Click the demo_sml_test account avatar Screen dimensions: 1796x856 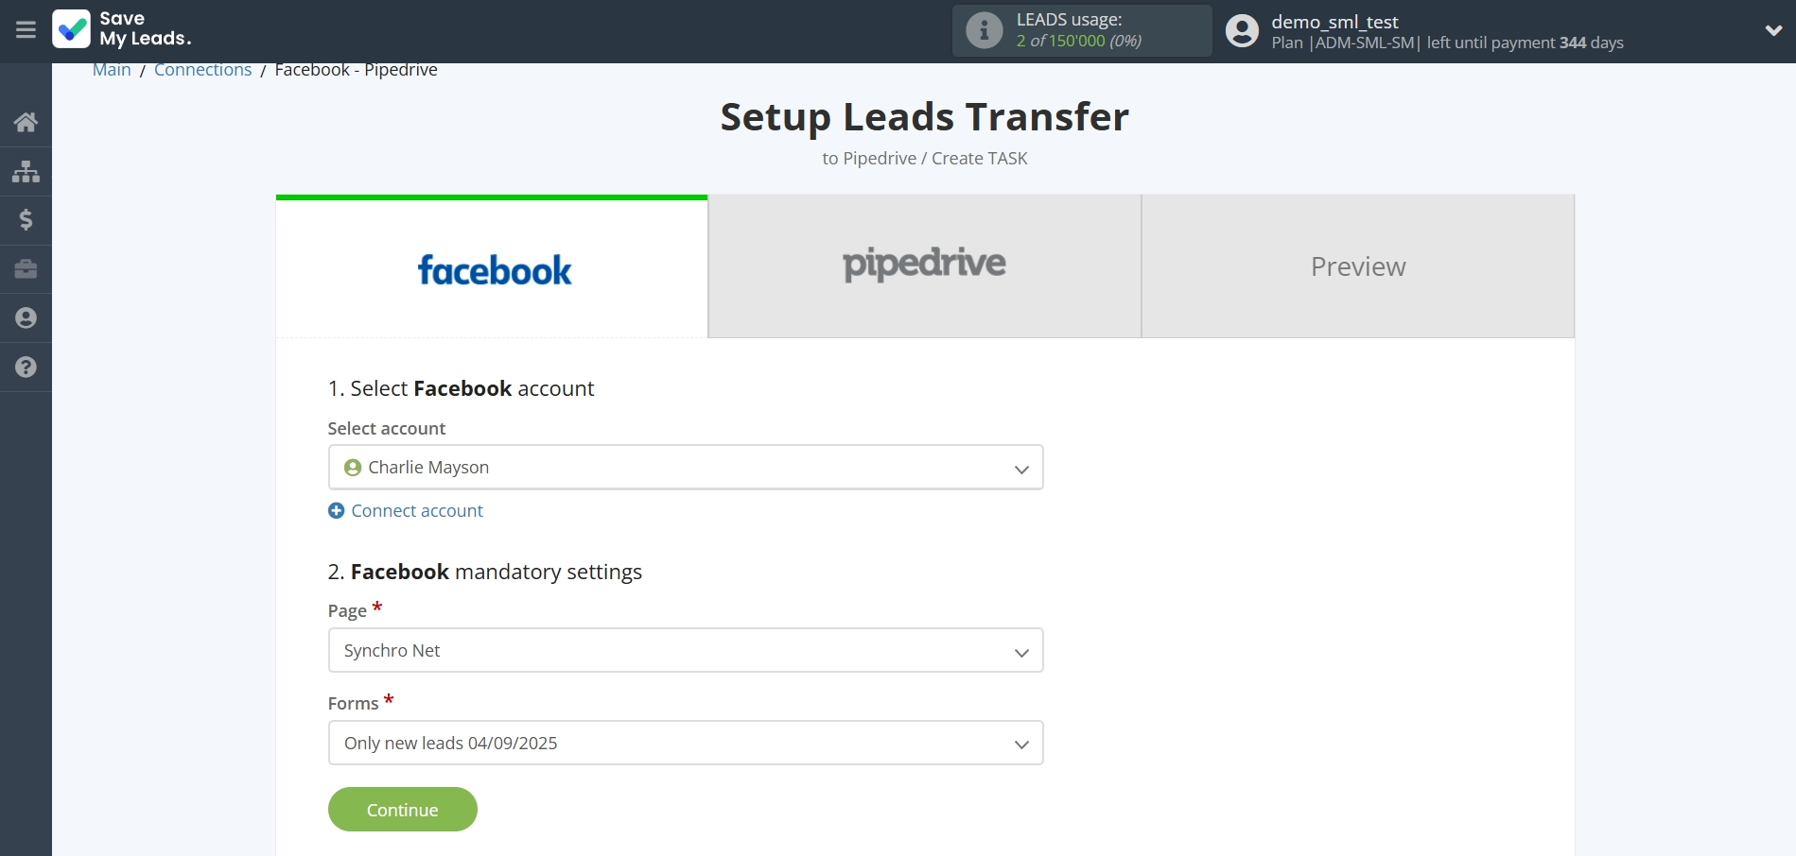pyautogui.click(x=1242, y=30)
